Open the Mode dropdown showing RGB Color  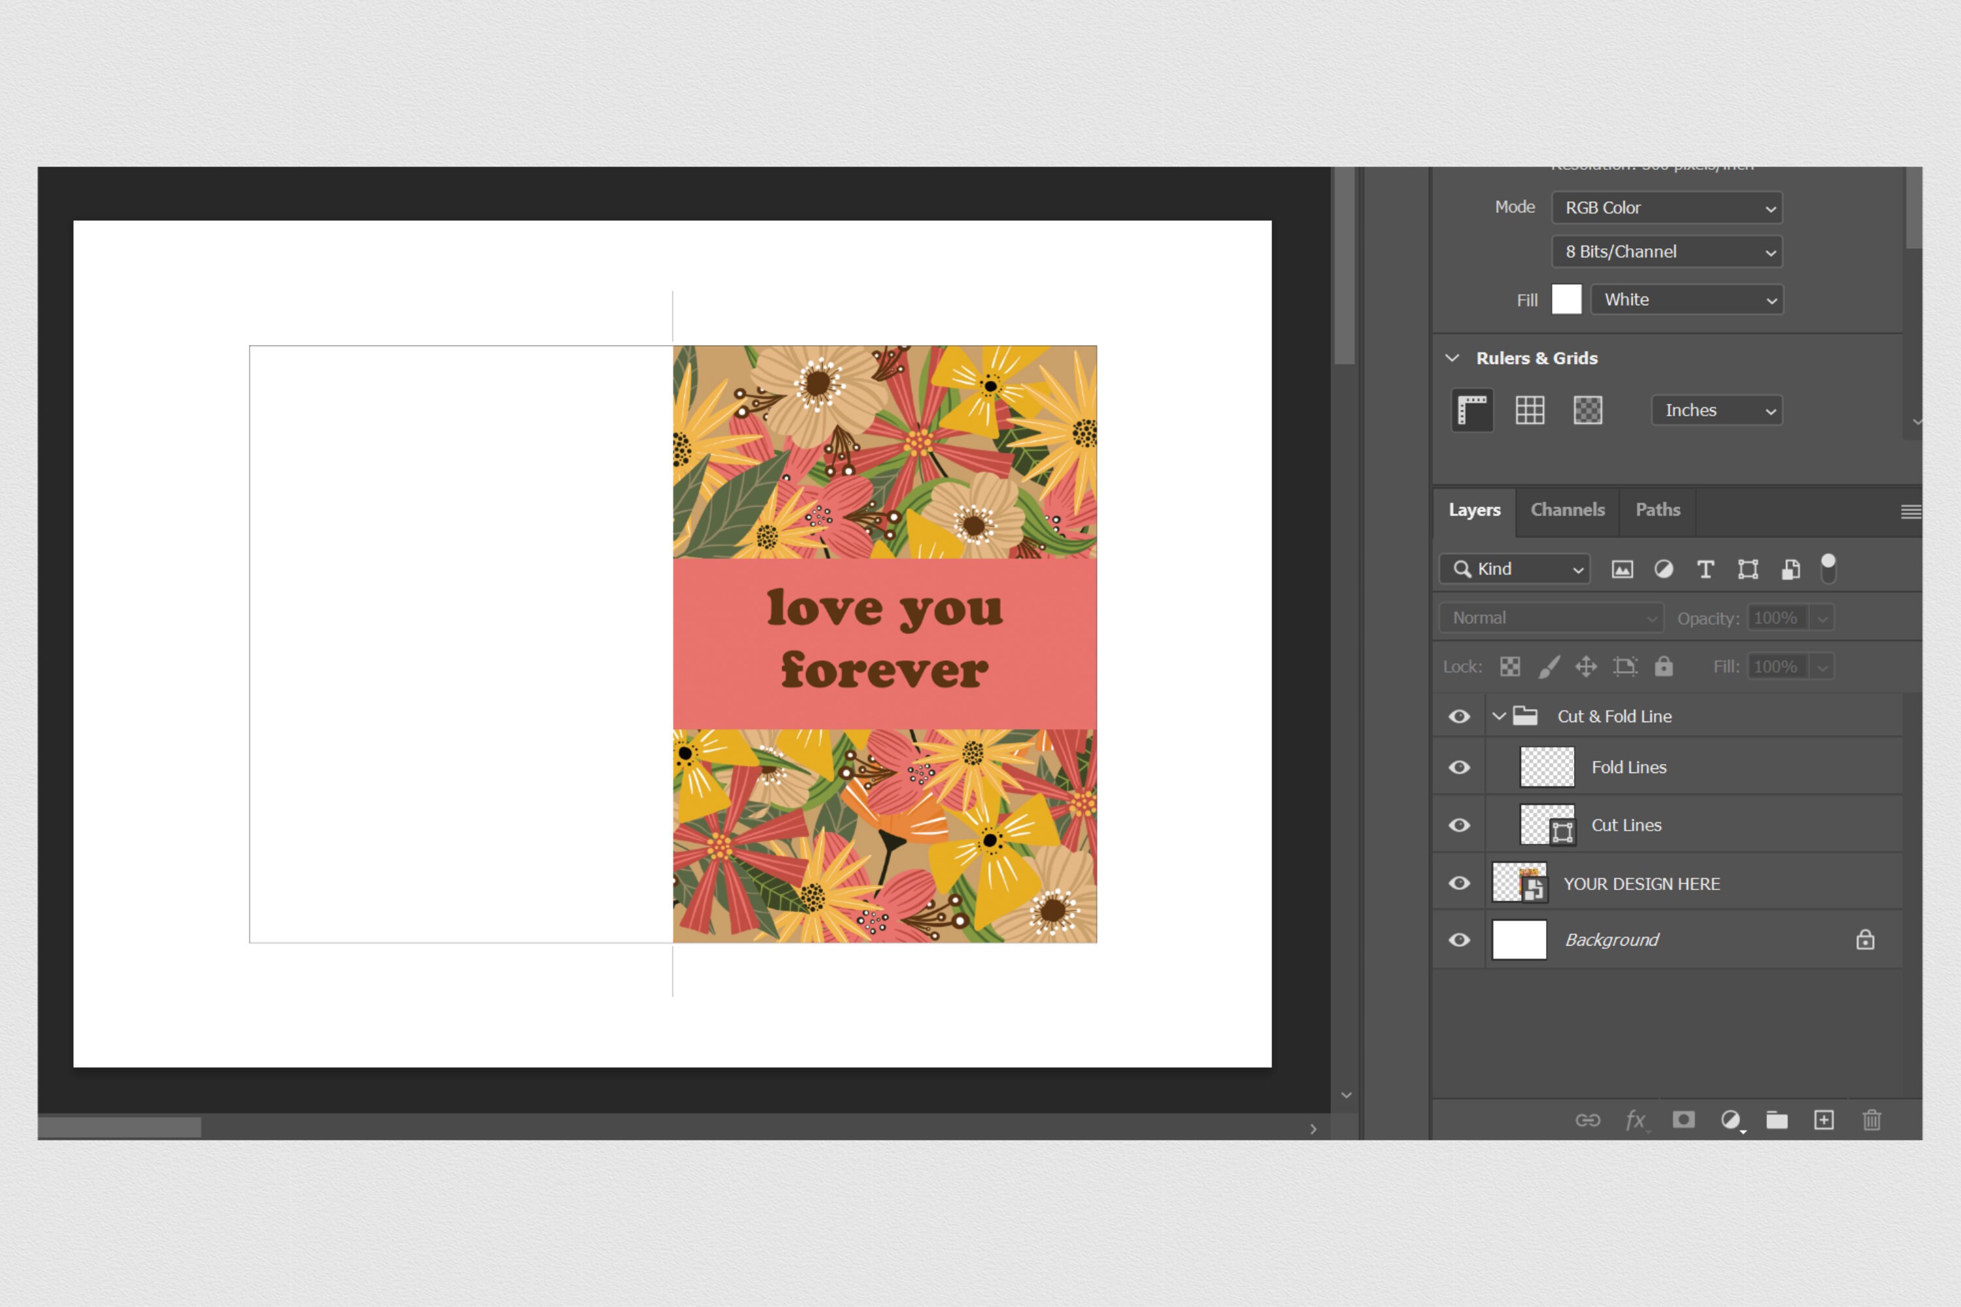[x=1666, y=208]
